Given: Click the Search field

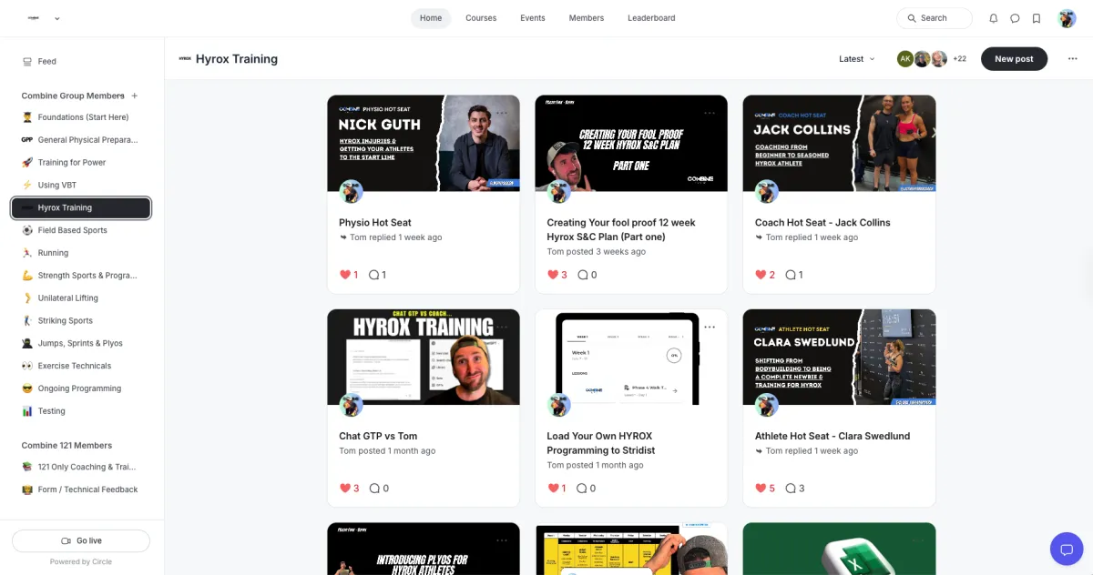Looking at the screenshot, I should 935,18.
